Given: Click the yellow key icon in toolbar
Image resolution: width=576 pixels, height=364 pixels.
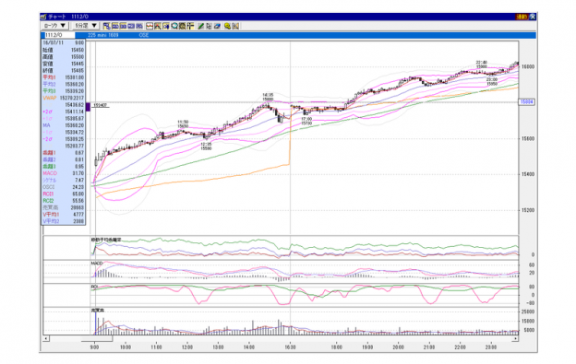Looking at the screenshot, I should [x=227, y=26].
